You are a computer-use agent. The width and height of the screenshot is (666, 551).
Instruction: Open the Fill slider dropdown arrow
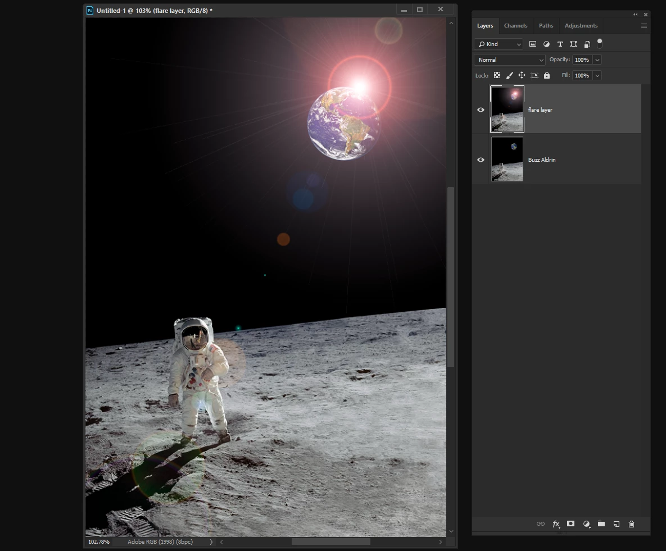[597, 76]
